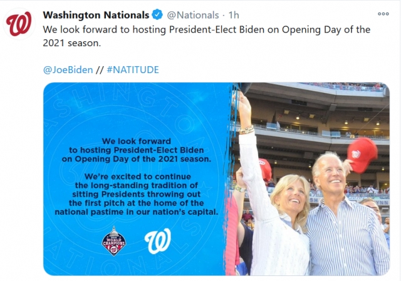The width and height of the screenshot is (401, 281).
Task: Click the 'We're excited to continue' paragraph
Action: [x=137, y=194]
